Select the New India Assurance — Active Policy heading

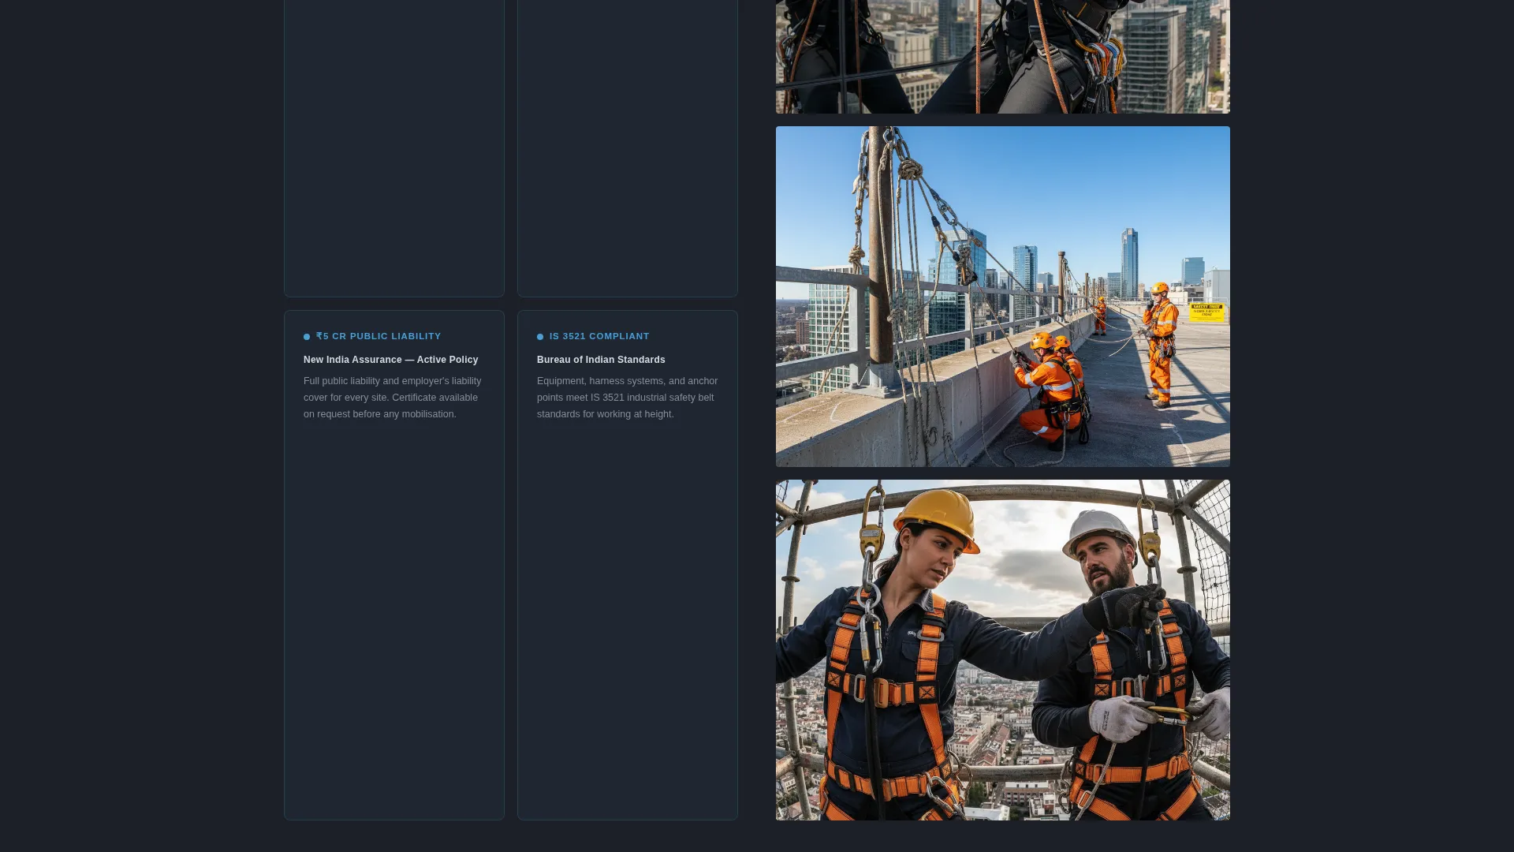tap(391, 360)
